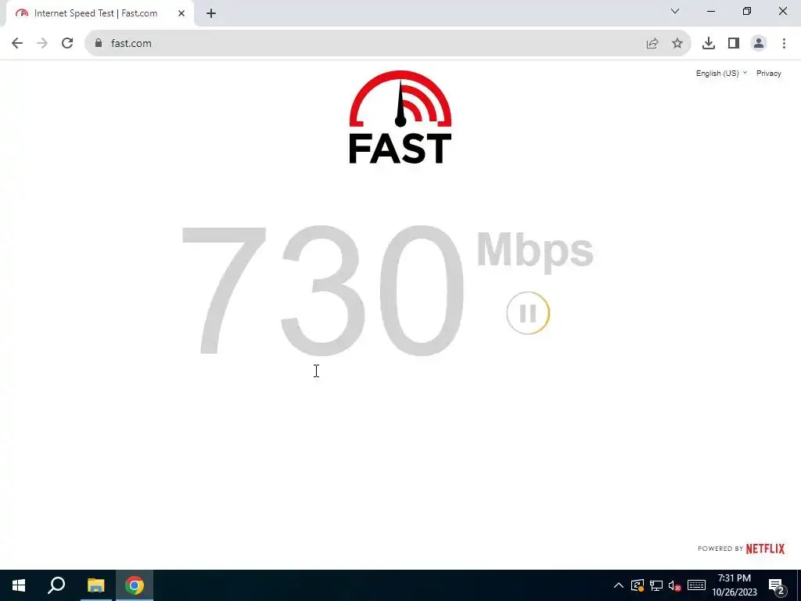Expand the tab search chevron
801x601 pixels.
675,11
